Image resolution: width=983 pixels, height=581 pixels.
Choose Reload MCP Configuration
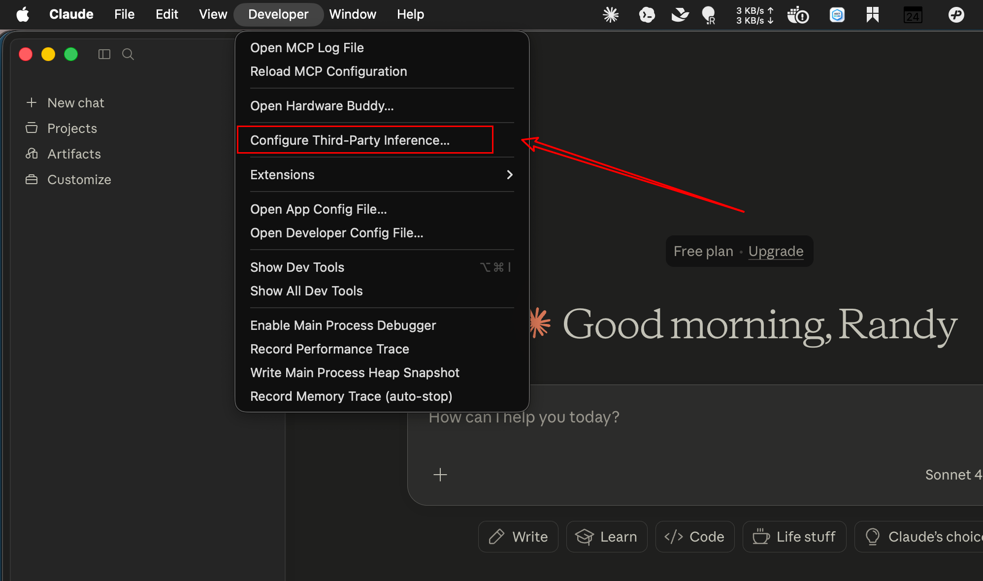pos(382,71)
